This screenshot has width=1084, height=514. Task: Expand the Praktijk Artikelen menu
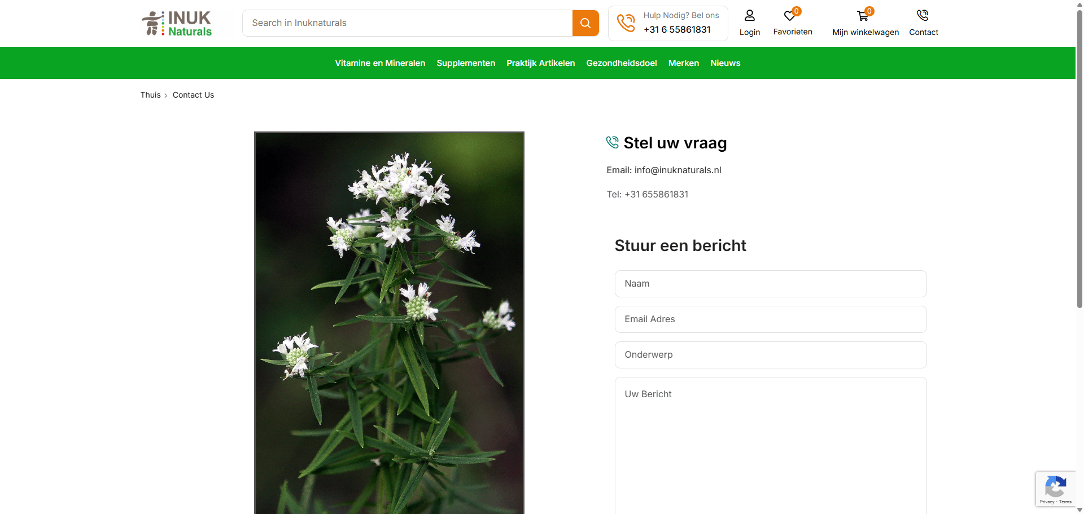(540, 63)
